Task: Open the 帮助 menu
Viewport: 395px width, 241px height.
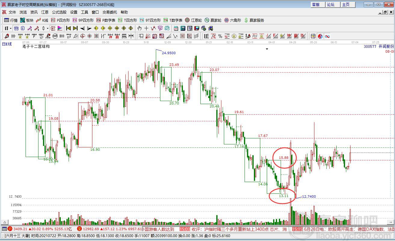Action: [124, 12]
